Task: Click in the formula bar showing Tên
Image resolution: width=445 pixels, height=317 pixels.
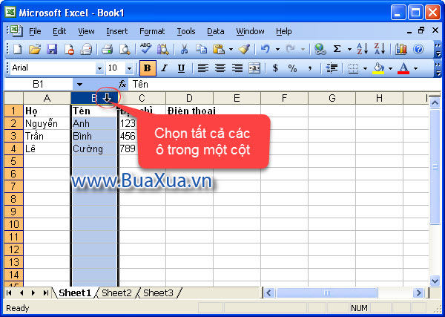Action: pos(284,85)
